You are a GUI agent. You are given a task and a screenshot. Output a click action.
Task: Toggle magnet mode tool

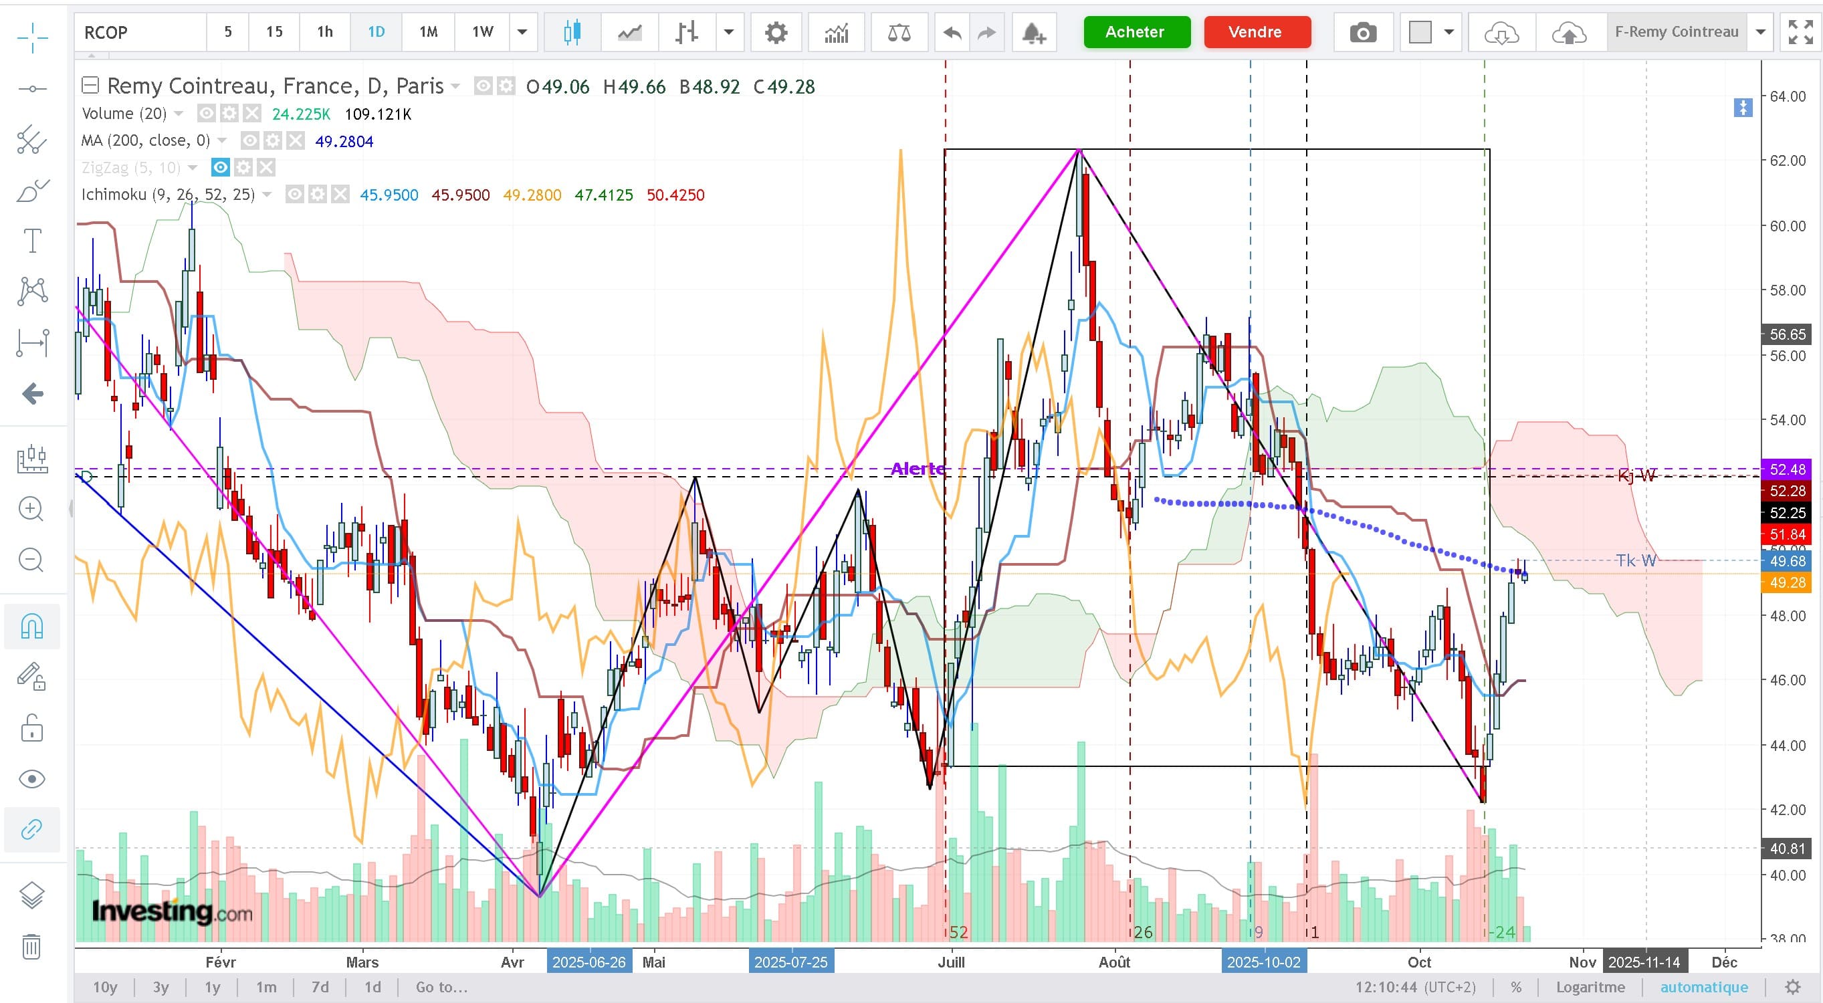(32, 626)
